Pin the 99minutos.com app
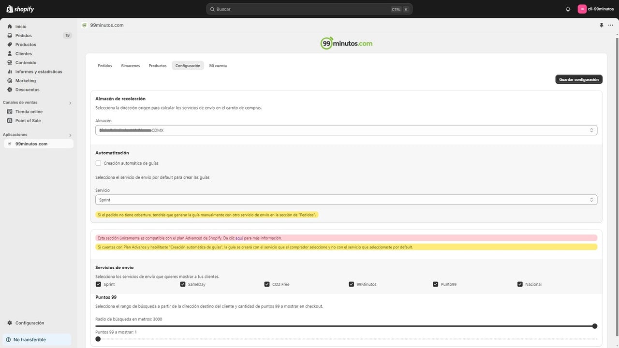Screen dimensions: 619x348 pos(602,25)
